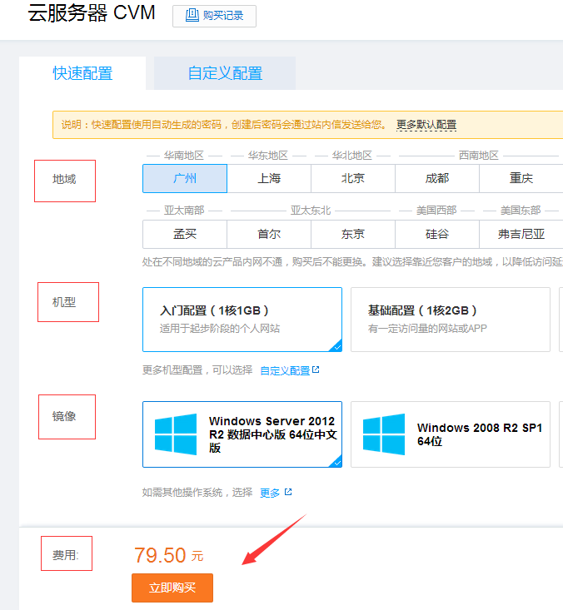
Task: Select the 东京 region
Action: (x=353, y=234)
